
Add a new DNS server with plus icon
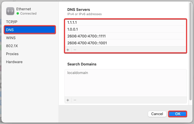click(x=68, y=50)
